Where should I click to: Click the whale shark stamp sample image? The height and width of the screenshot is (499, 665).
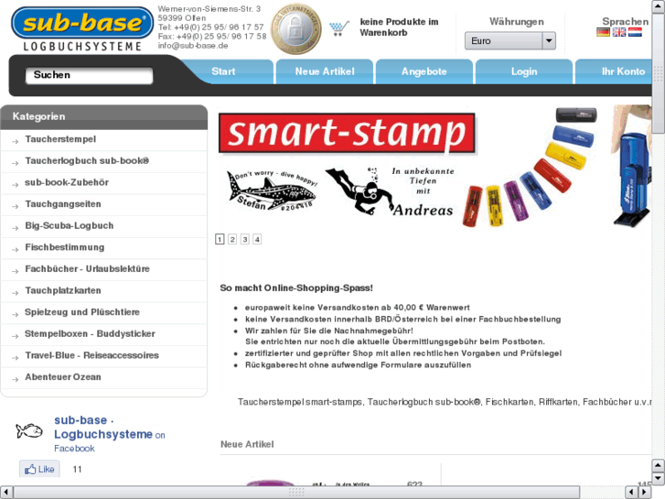(272, 190)
